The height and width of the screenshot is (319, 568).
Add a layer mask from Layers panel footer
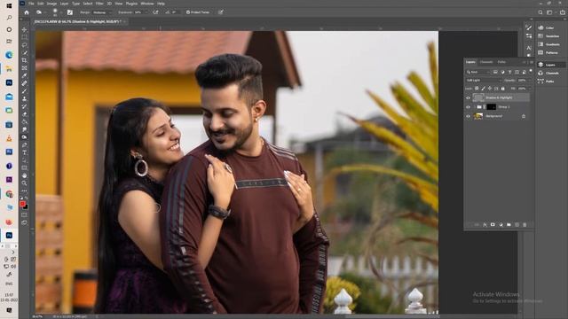[493, 224]
